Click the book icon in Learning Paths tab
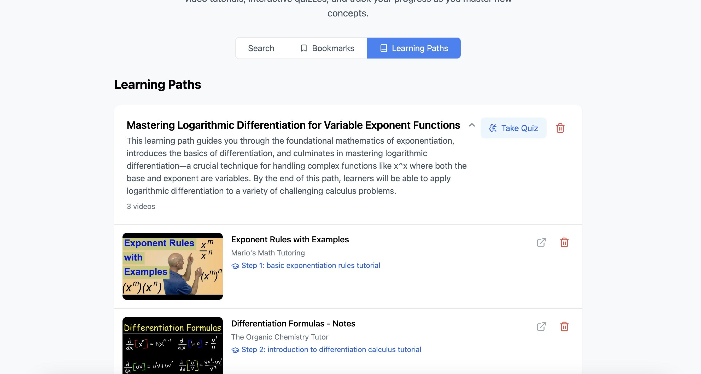Viewport: 701px width, 374px height. click(x=383, y=48)
